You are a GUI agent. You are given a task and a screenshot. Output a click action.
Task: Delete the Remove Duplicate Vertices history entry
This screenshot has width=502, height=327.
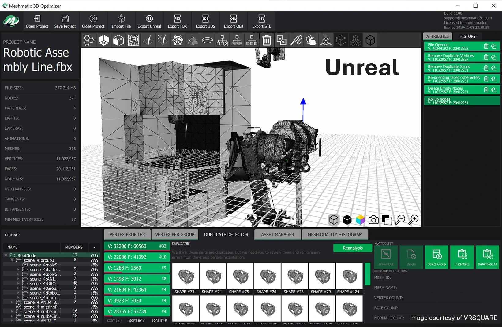(x=486, y=57)
